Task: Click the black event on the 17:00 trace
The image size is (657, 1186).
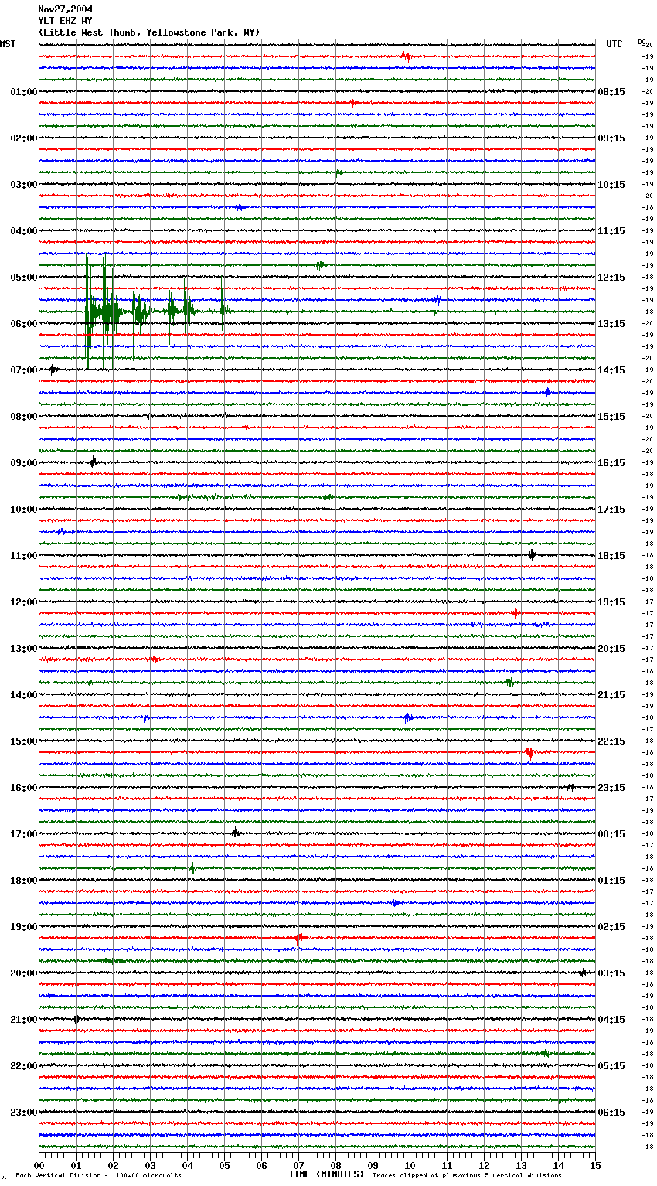Action: 235,832
